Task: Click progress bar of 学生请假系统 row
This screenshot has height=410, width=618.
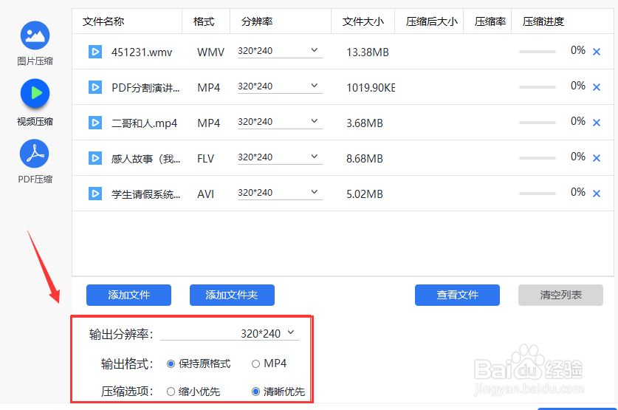Action: pos(538,194)
